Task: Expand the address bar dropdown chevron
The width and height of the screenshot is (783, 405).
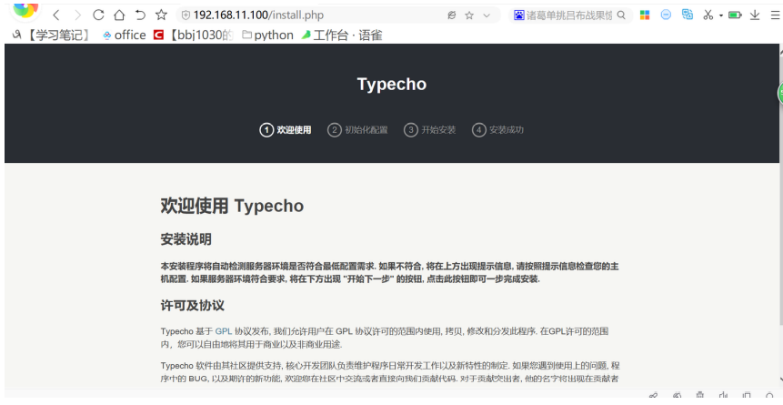Action: click(487, 15)
